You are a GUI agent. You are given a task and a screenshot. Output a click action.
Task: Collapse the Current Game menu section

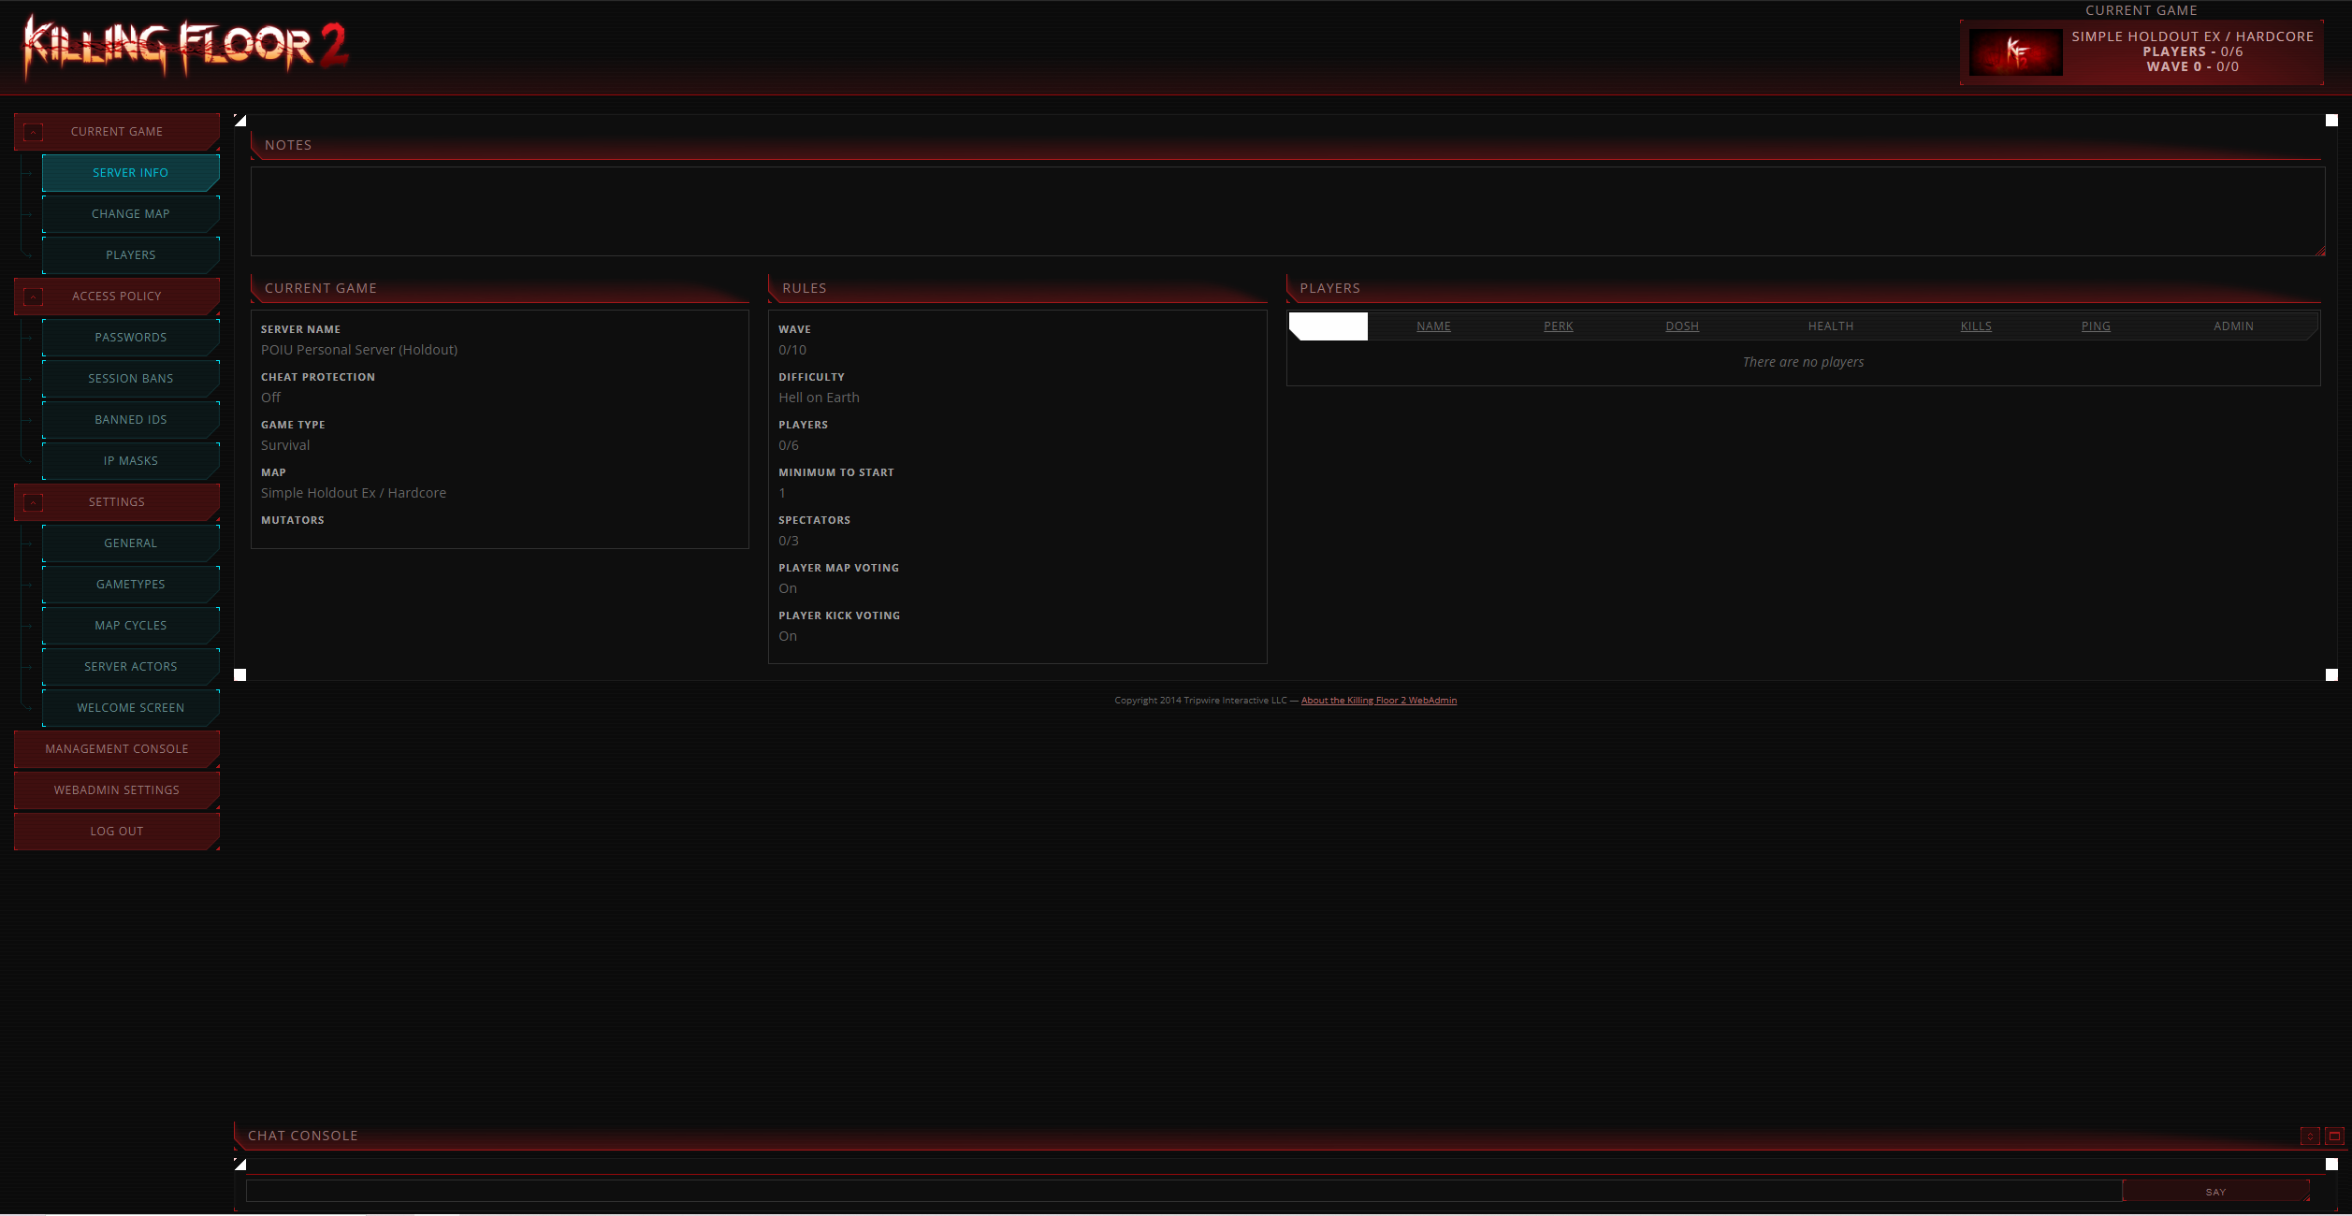[33, 132]
